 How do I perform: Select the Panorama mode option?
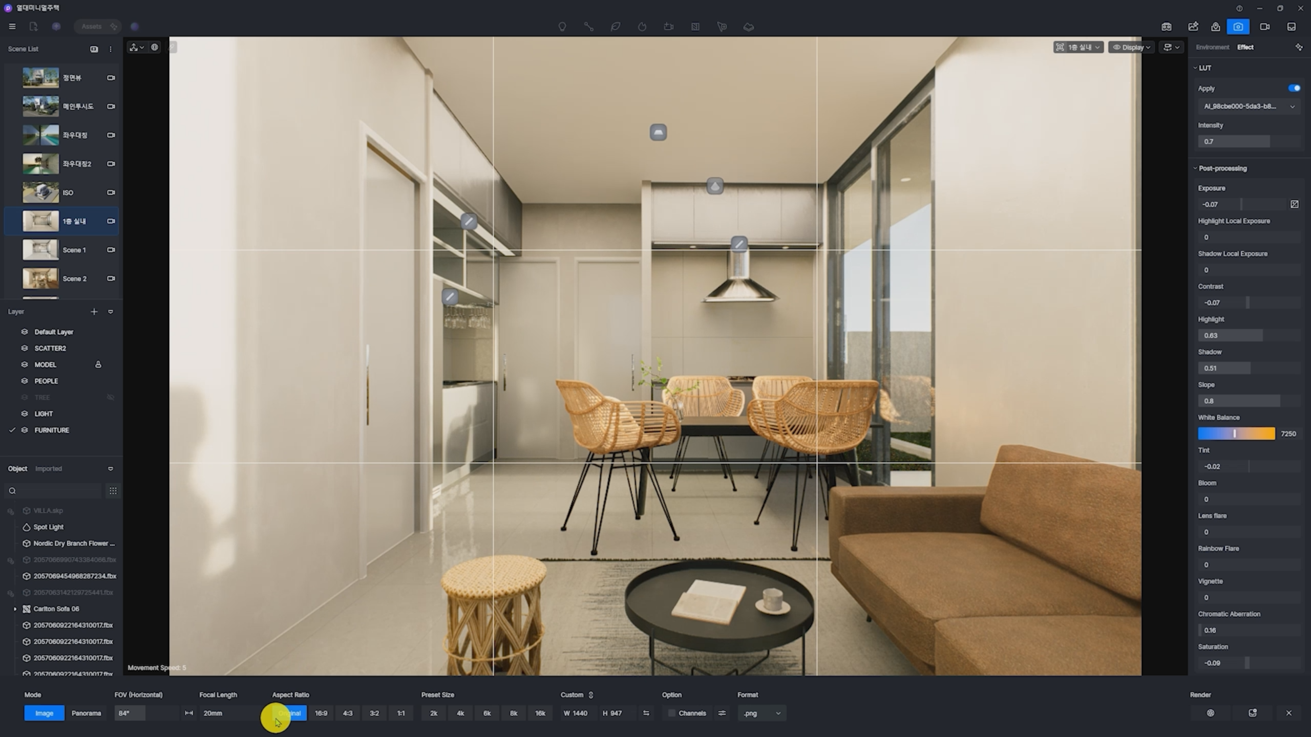pos(86,713)
